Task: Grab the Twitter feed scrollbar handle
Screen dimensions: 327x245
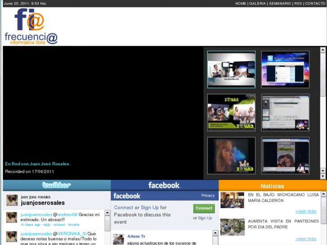Action: point(108,223)
